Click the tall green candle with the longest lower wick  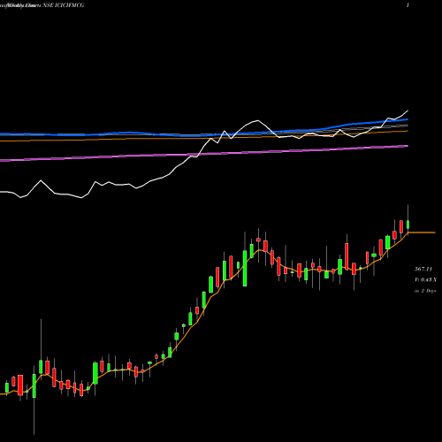click(34, 385)
